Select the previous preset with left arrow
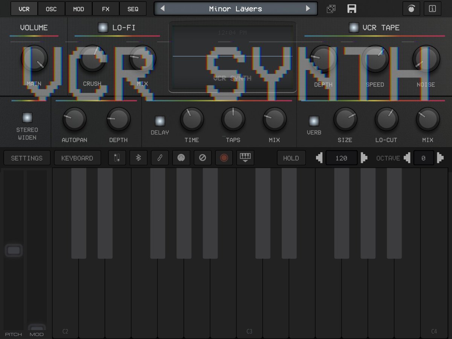The image size is (452, 339). tap(162, 9)
